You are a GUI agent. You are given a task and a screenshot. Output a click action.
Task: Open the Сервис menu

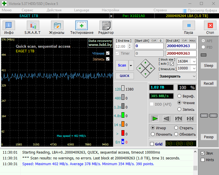click(27, 10)
